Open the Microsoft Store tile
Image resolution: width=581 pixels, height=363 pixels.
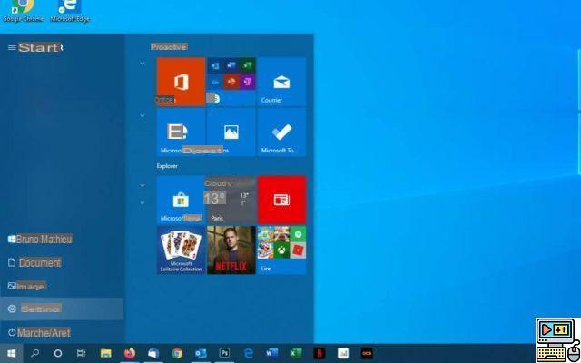[x=181, y=200]
